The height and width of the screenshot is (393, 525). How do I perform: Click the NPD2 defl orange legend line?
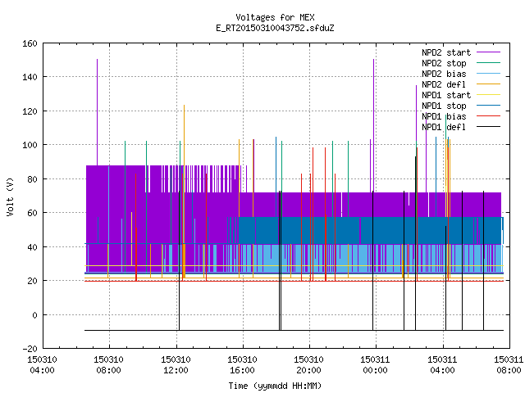click(x=488, y=84)
